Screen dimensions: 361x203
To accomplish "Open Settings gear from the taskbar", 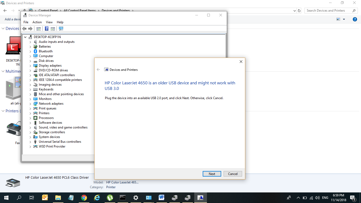I will tap(136, 197).
